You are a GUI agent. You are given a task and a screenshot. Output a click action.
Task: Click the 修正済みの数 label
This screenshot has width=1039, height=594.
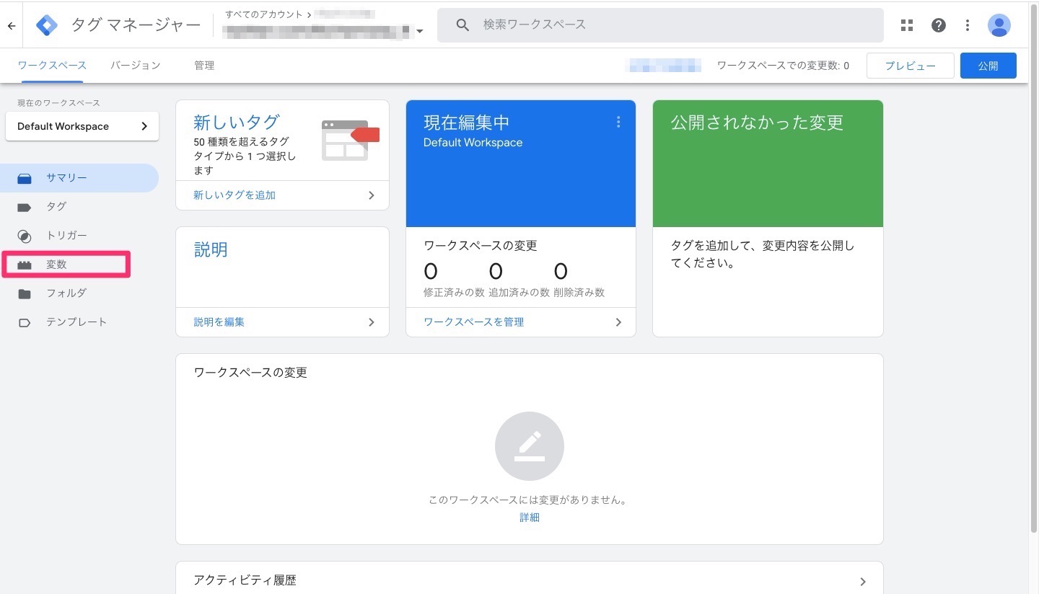click(x=454, y=293)
